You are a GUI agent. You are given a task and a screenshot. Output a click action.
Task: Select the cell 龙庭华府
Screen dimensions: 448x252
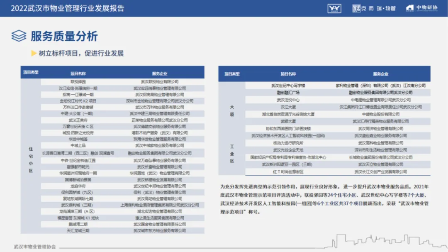[78, 186]
